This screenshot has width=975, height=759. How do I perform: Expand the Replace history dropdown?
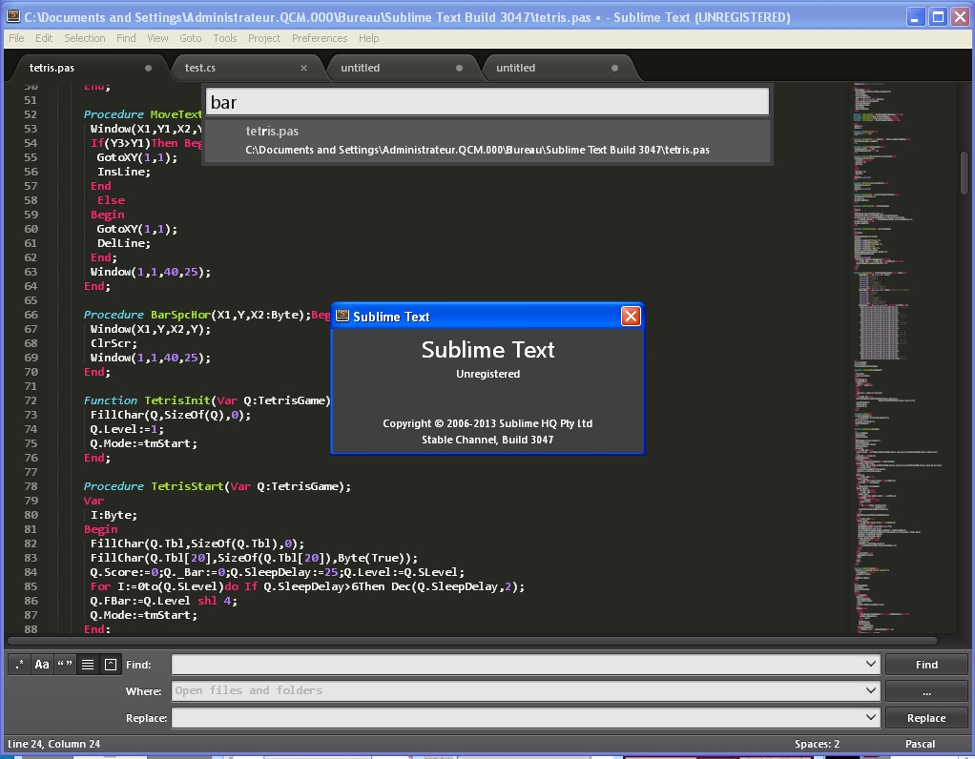click(x=871, y=718)
